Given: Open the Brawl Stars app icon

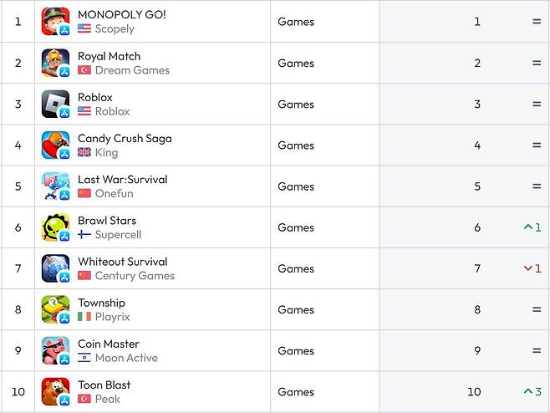Looking at the screenshot, I should (x=55, y=227).
